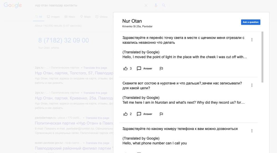Expand truncated translation about the cheek
Screen dimensions: 277x153
pyautogui.click(x=184, y=57)
